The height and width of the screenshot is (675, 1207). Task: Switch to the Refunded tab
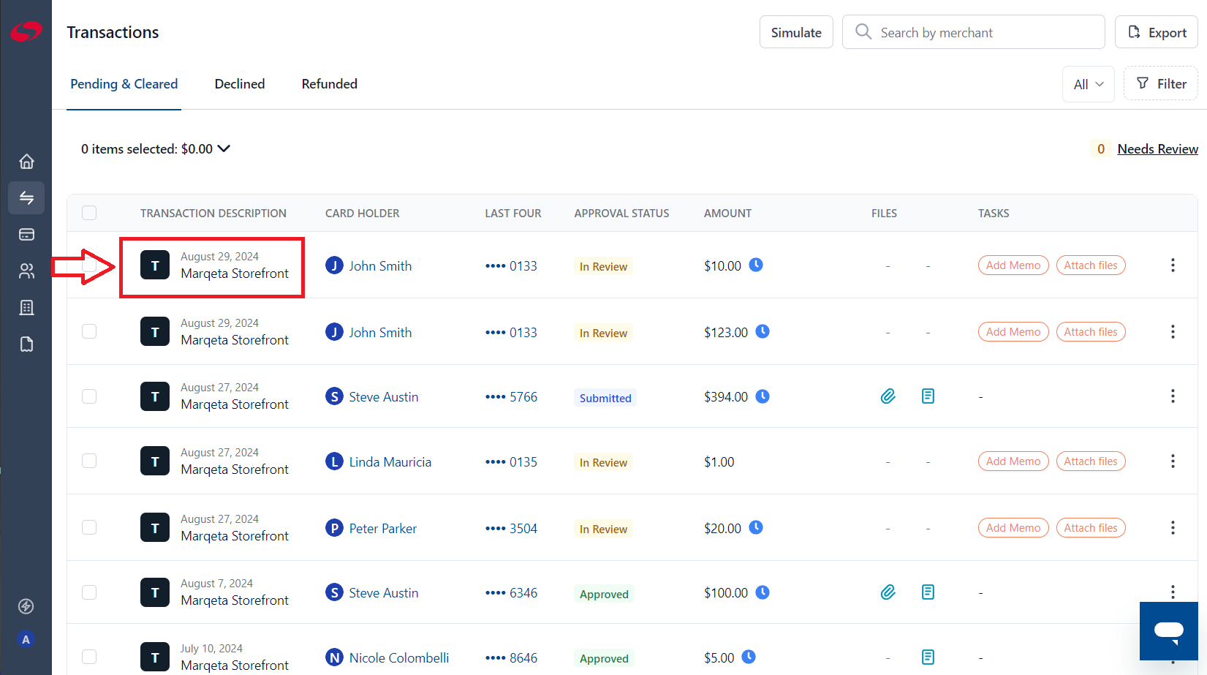pos(330,84)
